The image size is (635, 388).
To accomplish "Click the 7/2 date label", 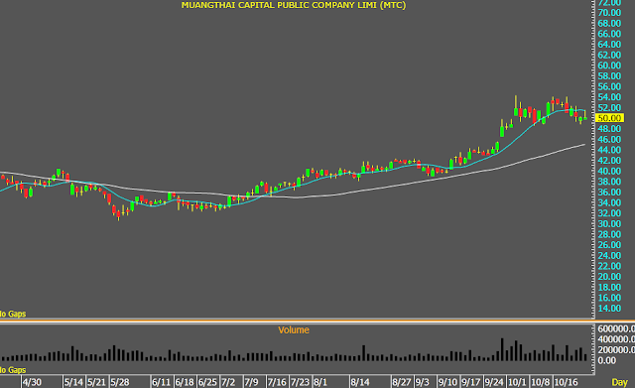I will tap(228, 382).
